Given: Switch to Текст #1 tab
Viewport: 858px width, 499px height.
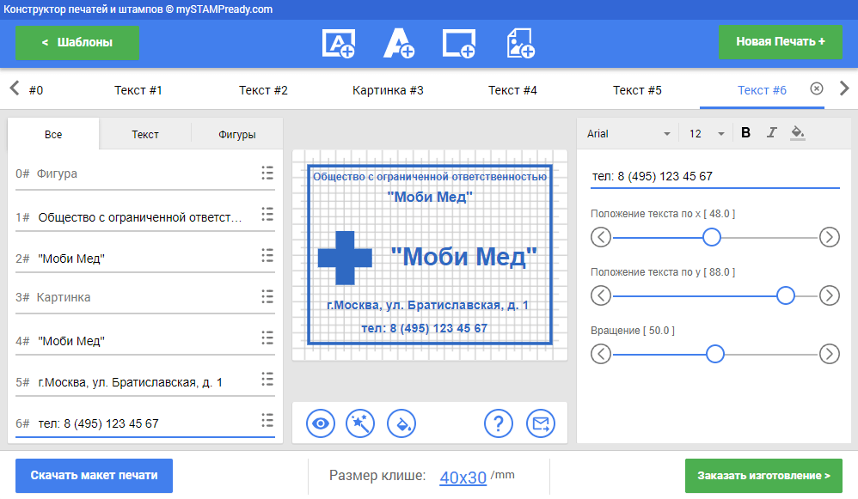Looking at the screenshot, I should [x=138, y=90].
